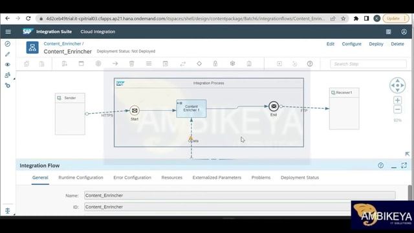Switch to the Deployment Status tab
Viewport: 414px width, 233px height.
(x=300, y=177)
